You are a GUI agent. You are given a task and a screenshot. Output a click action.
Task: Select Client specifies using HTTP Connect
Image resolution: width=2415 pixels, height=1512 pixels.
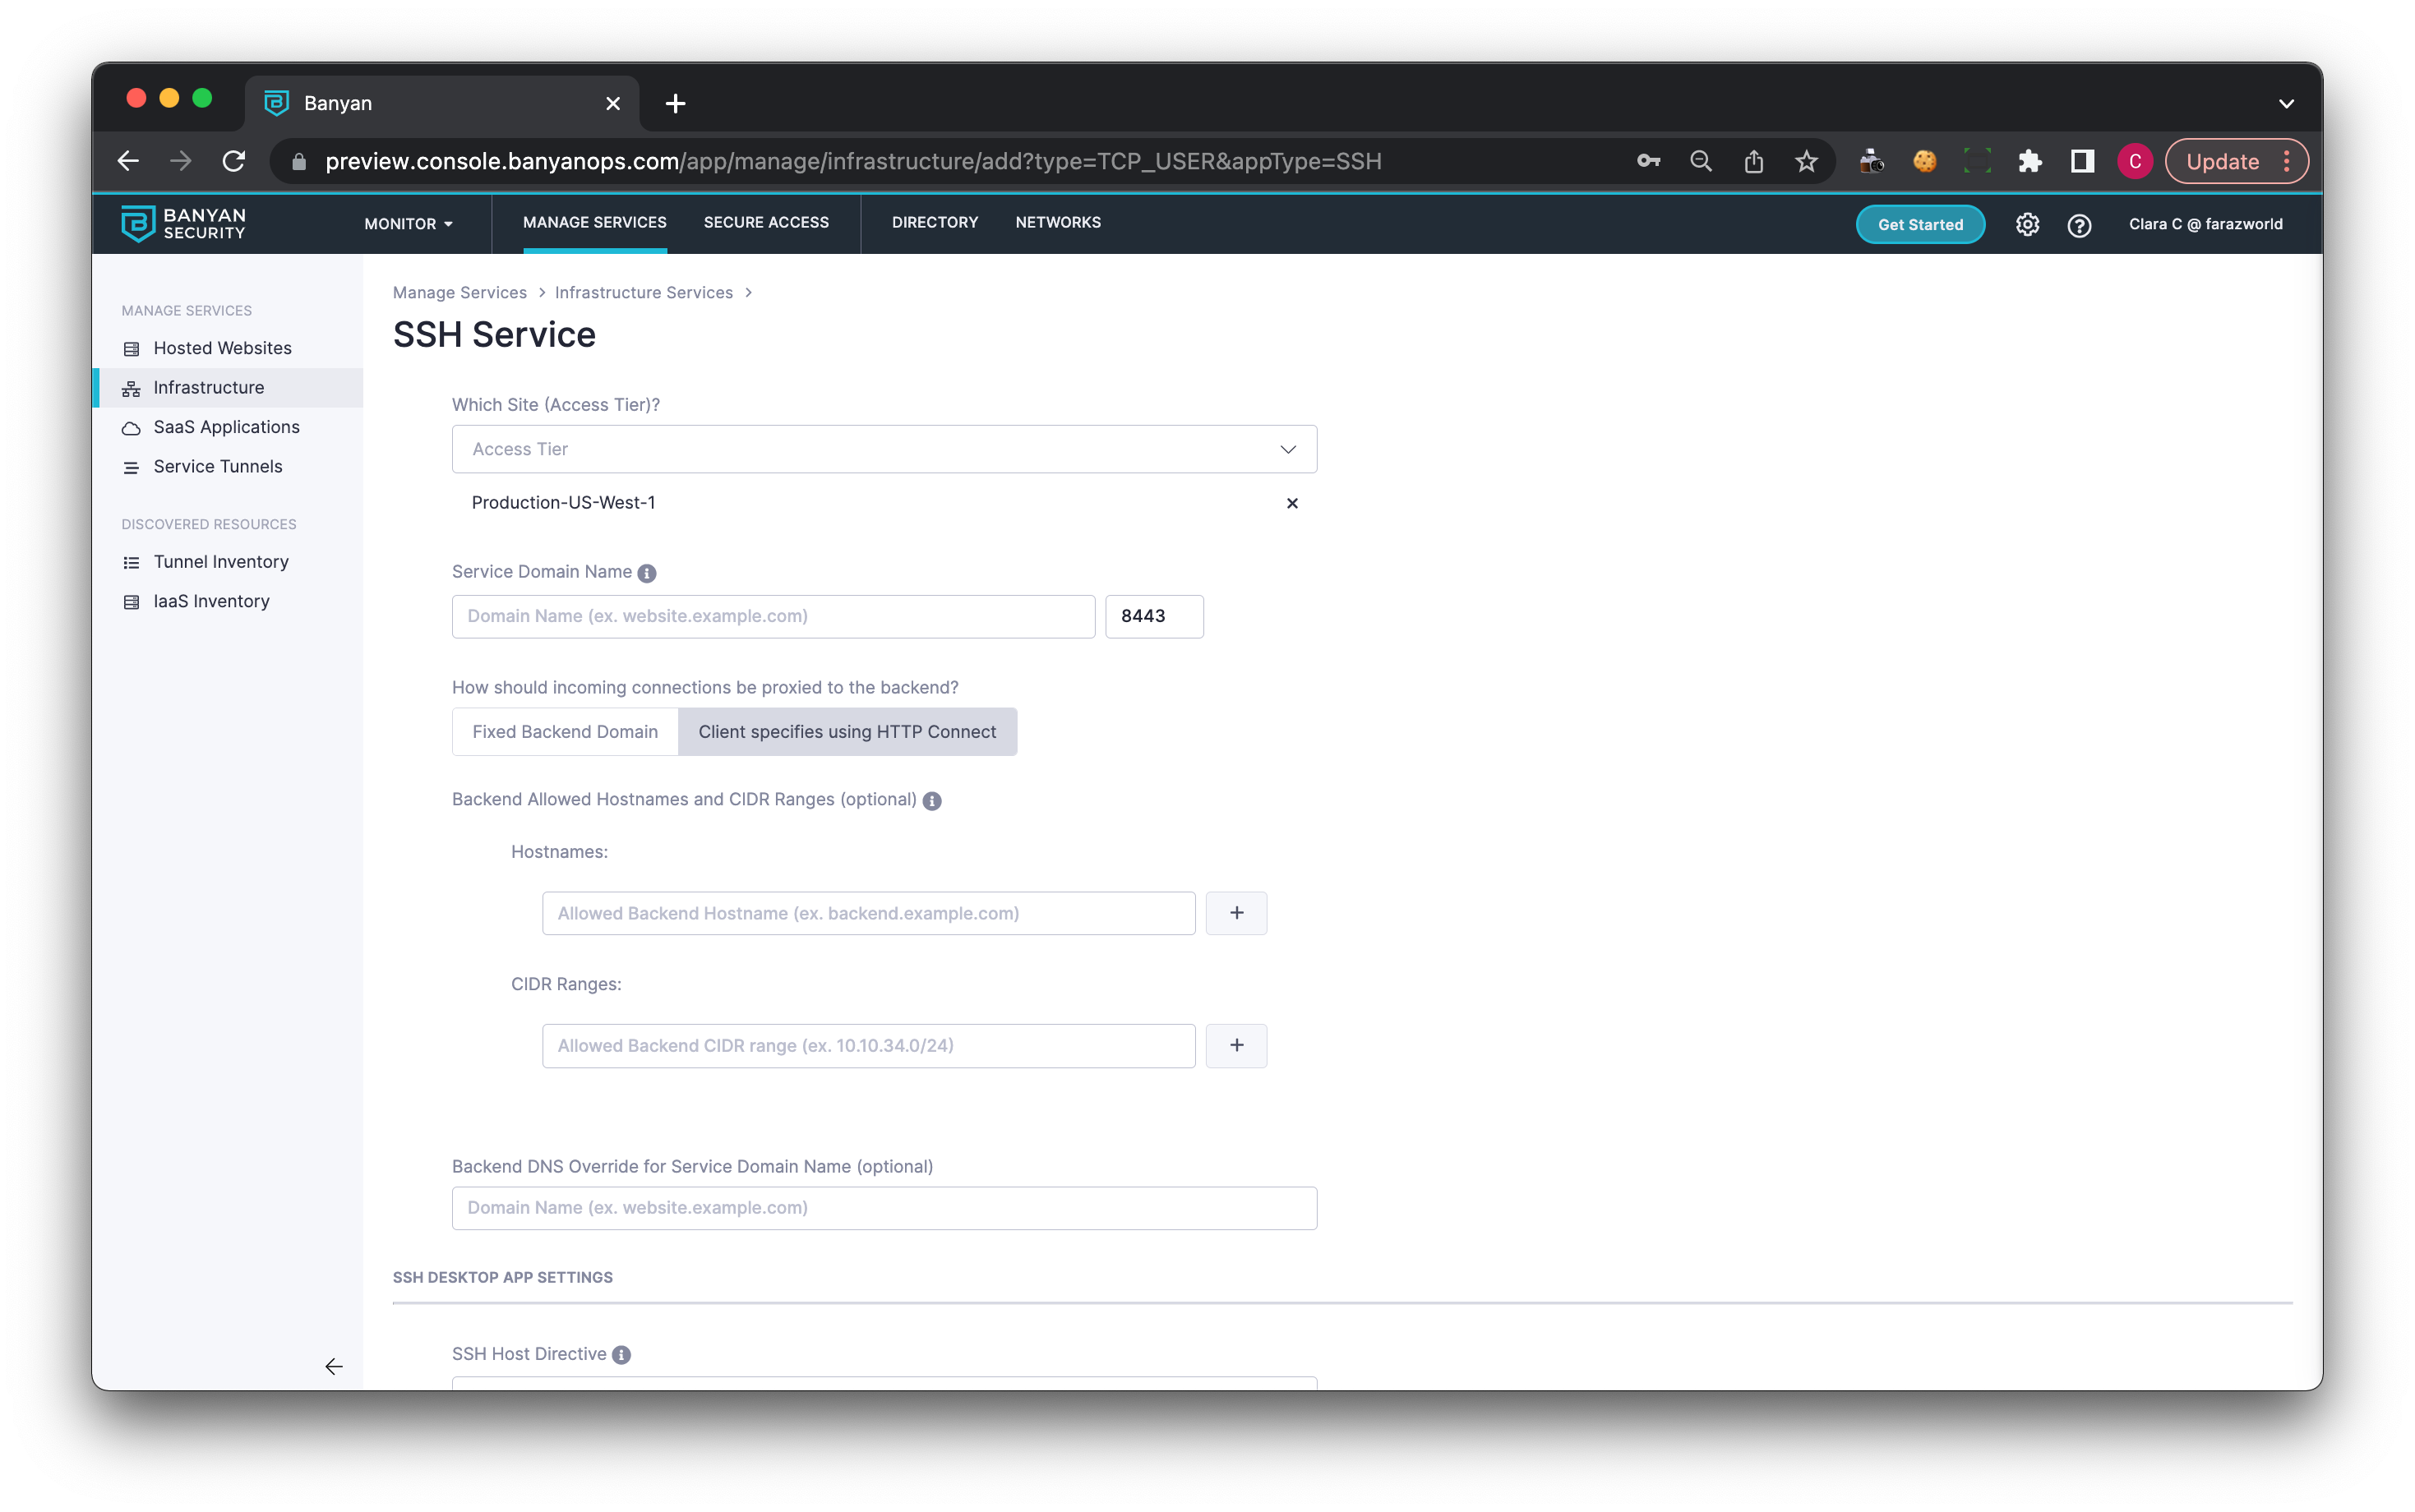coord(847,732)
